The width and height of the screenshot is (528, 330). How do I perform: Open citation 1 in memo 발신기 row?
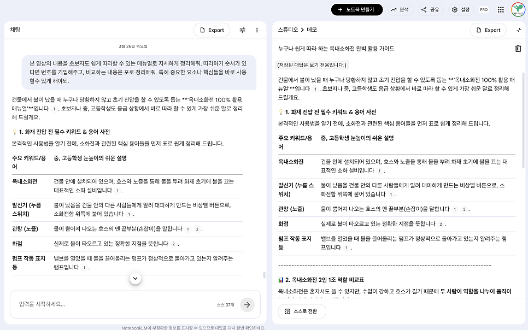tap(391, 195)
